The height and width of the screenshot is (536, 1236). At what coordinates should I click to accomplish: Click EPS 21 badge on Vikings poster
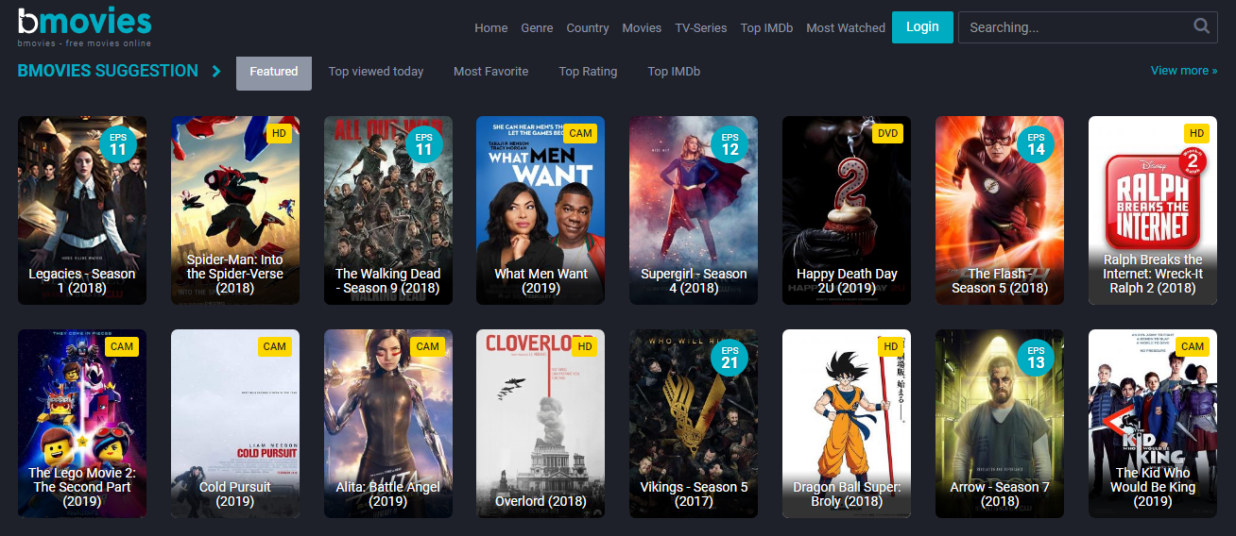coord(730,358)
